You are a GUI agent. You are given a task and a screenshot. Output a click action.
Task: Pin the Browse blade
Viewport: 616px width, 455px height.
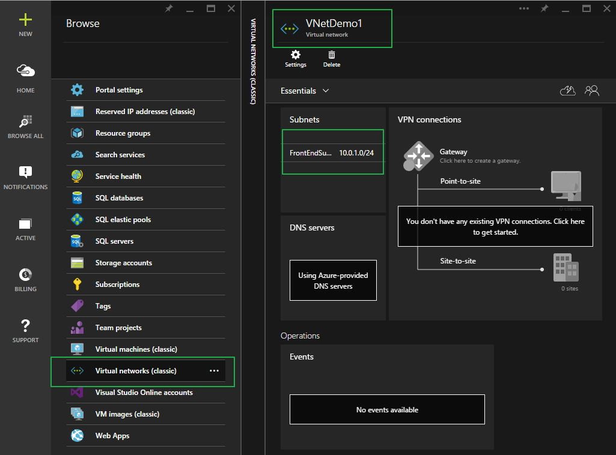point(169,8)
